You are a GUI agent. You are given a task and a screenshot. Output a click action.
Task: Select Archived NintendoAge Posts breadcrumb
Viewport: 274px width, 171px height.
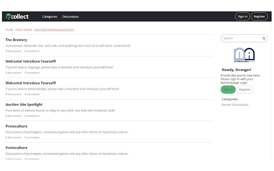pos(54,30)
